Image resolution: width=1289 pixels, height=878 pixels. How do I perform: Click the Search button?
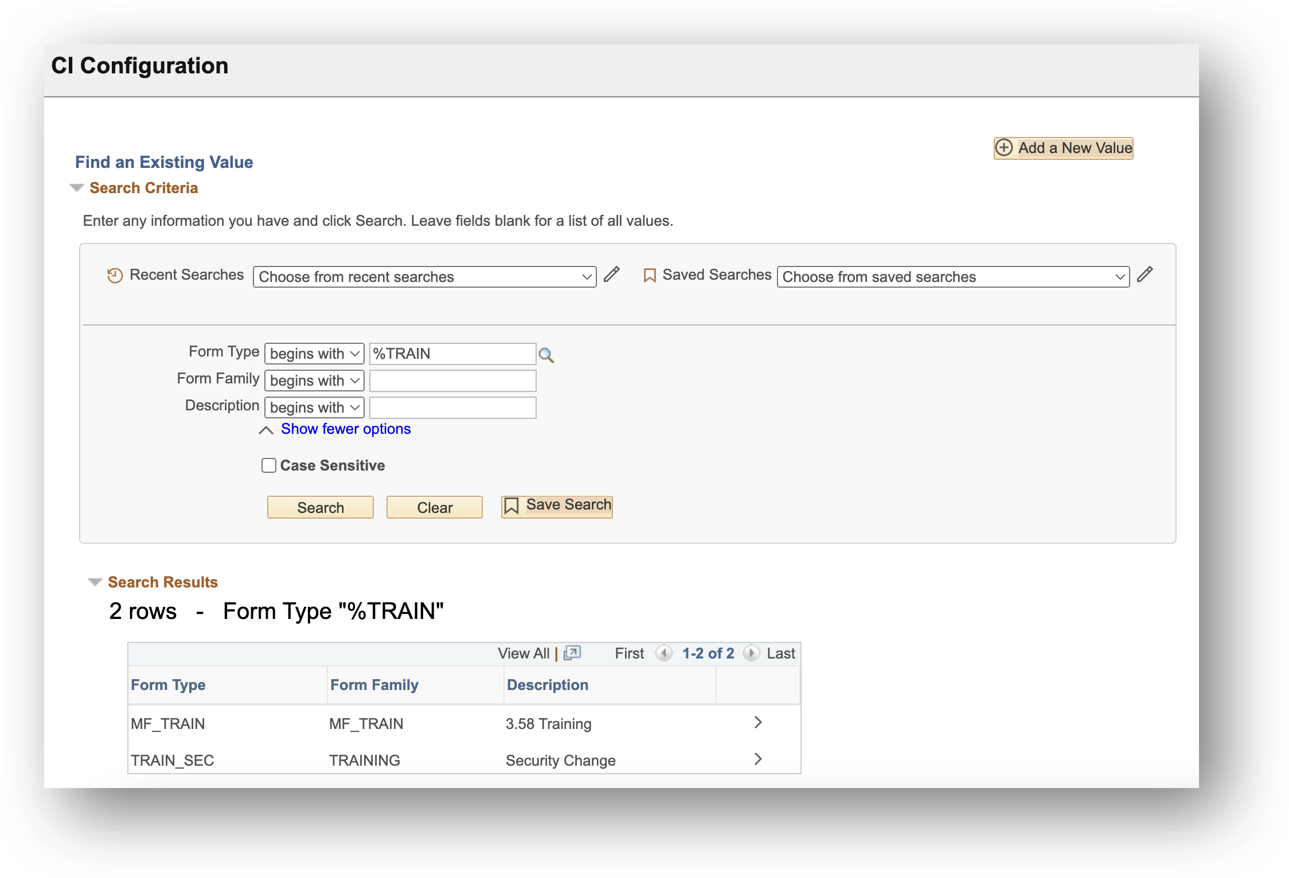tap(321, 507)
